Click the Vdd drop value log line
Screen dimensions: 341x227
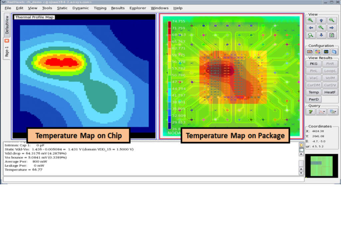tap(36, 153)
